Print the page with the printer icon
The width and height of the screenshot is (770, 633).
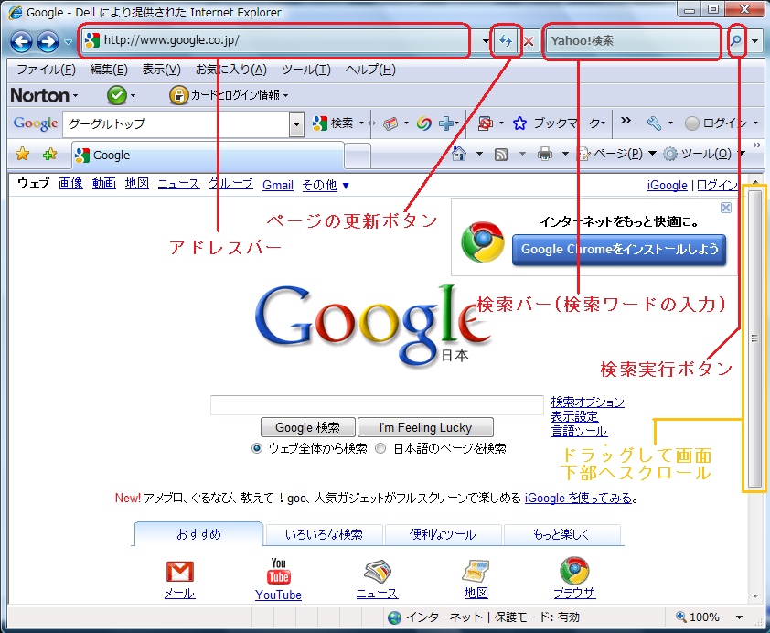coord(545,155)
